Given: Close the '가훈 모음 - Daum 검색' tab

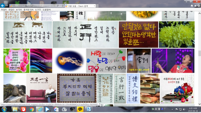Looking at the screenshot, I should click(x=95, y=6).
